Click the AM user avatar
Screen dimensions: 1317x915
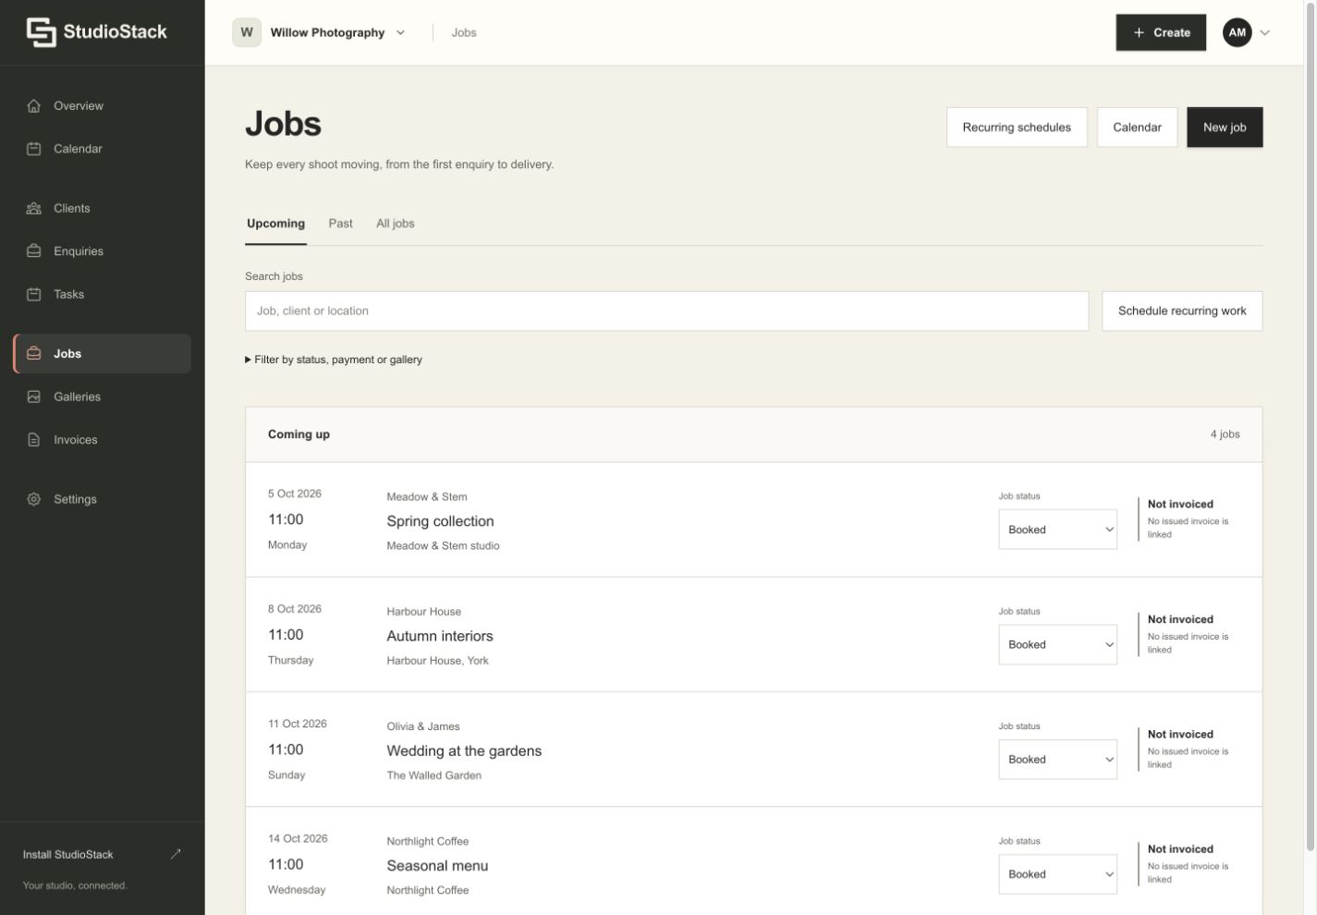point(1238,32)
